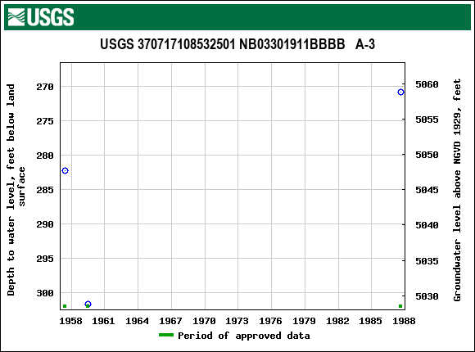Click the 'Groundwater level above NGVD 1929' axis title
Image resolution: width=475 pixels, height=352 pixels.
(457, 190)
